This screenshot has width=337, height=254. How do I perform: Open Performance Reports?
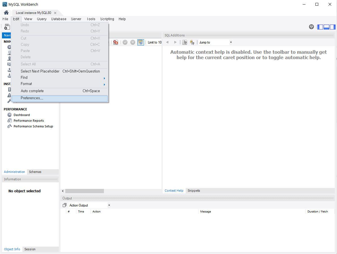pos(29,121)
